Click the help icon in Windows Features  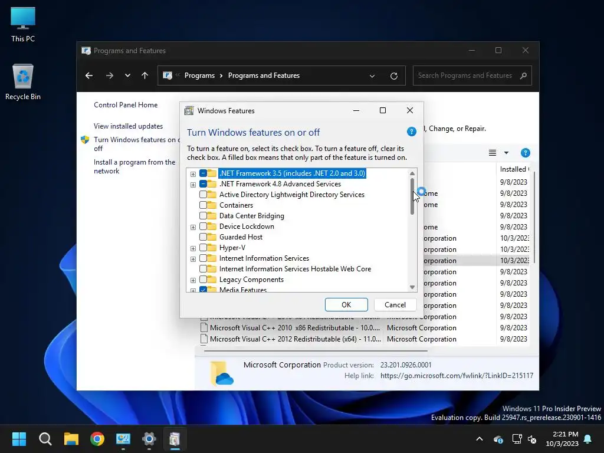point(411,132)
